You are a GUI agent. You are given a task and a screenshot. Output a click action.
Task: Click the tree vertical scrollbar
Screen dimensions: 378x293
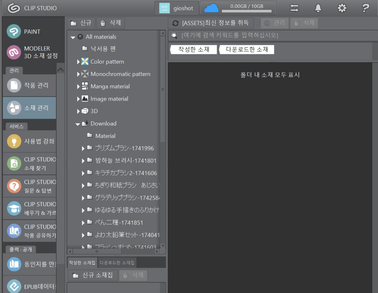coord(163,89)
